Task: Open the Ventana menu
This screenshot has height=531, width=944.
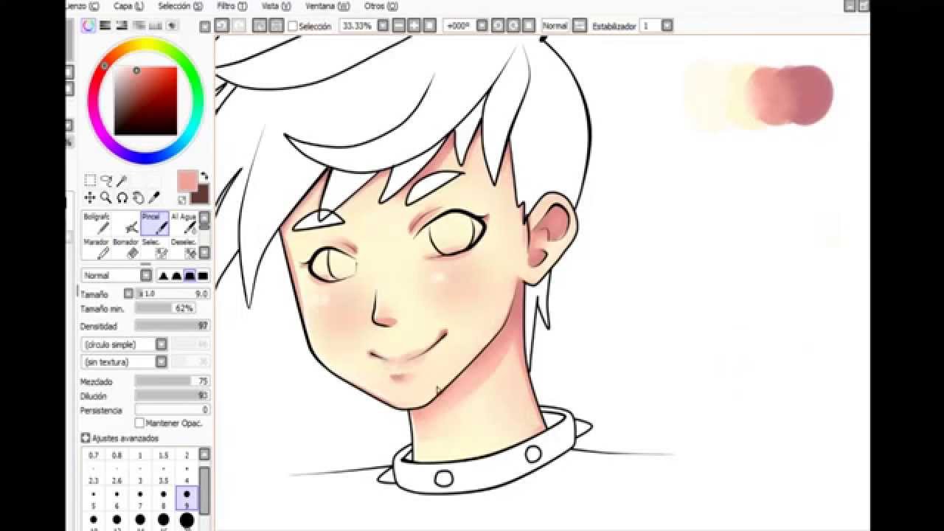Action: [x=326, y=6]
